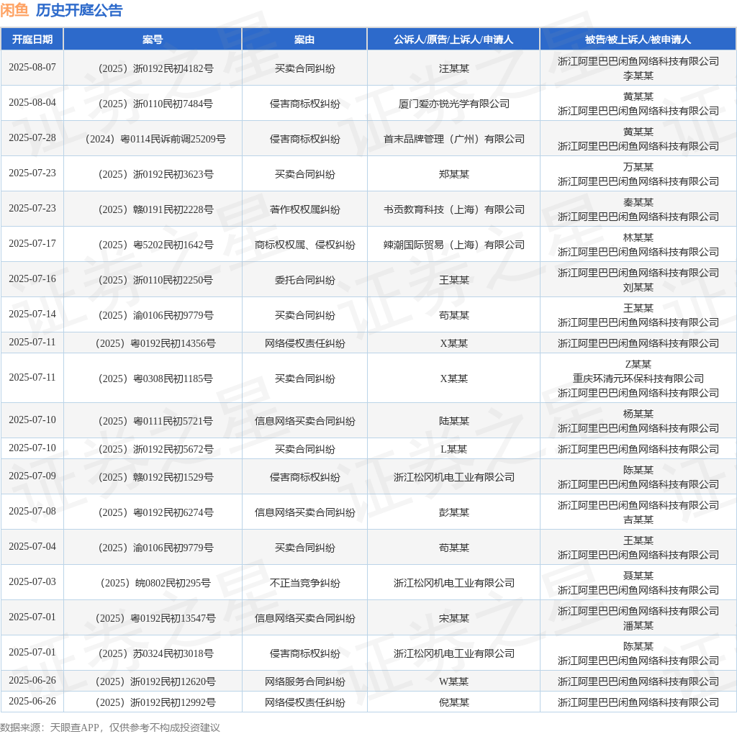Click date cell 2025-07-04
The width and height of the screenshot is (737, 734).
tap(32, 546)
